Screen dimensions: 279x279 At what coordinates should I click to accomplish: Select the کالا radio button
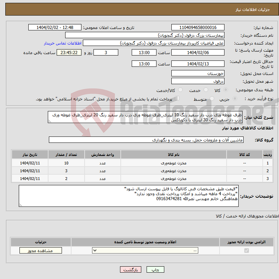click(226, 90)
